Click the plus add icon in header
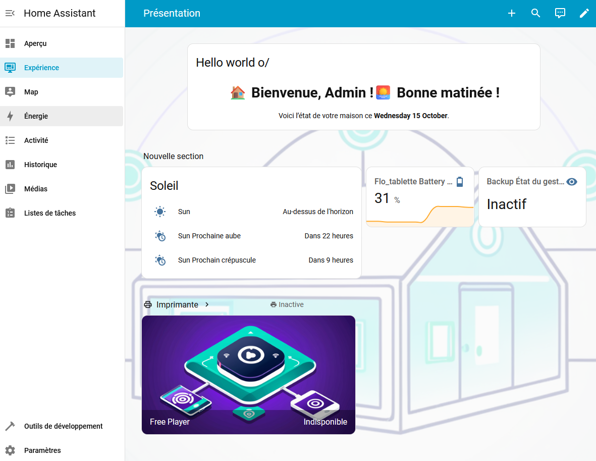Image resolution: width=596 pixels, height=461 pixels. point(511,14)
